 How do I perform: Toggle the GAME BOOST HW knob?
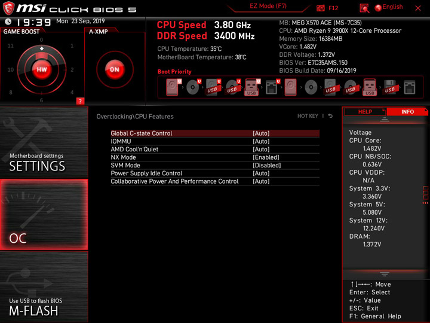[x=42, y=69]
